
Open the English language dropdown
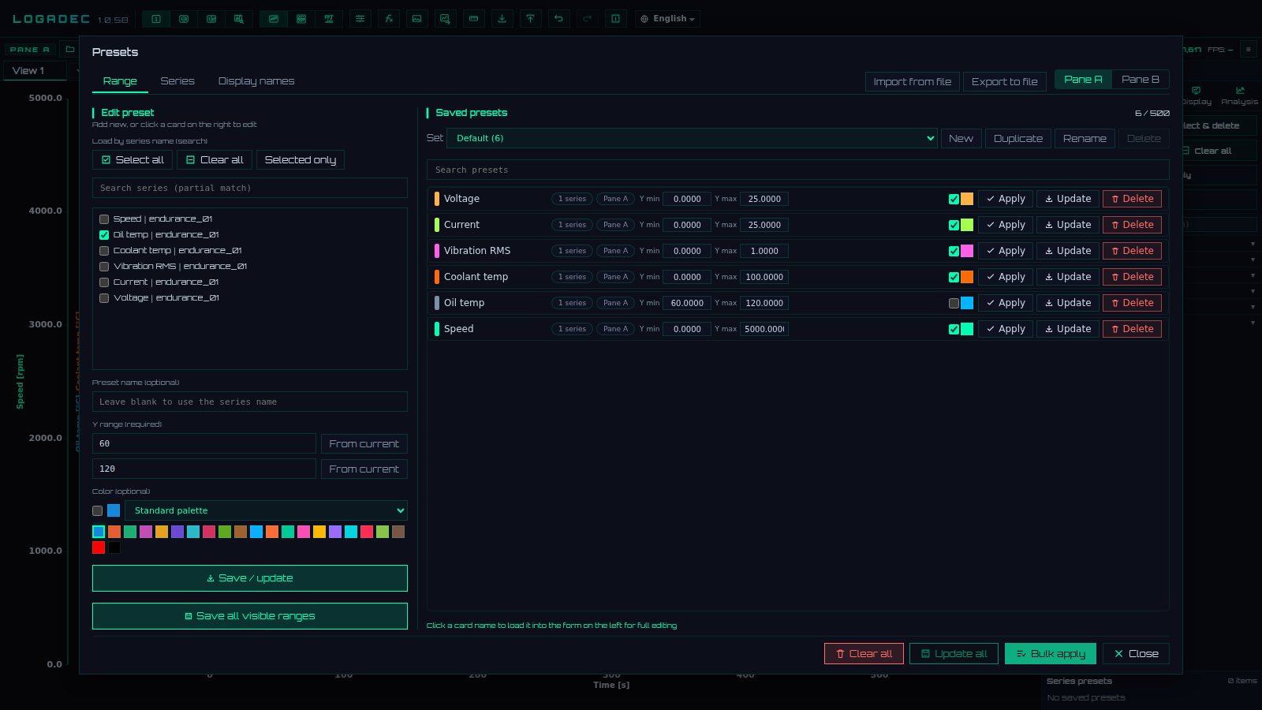click(x=667, y=19)
